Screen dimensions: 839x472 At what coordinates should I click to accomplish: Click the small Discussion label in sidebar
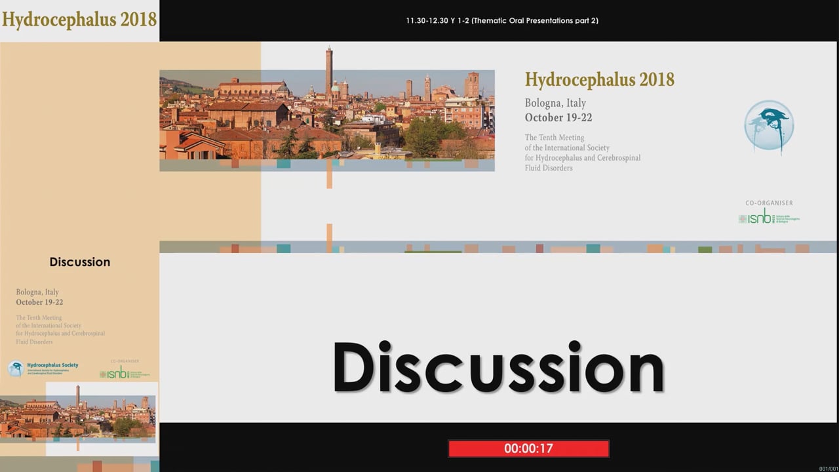(79, 262)
